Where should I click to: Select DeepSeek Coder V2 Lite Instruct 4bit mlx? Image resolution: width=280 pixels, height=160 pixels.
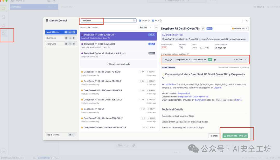(118, 55)
